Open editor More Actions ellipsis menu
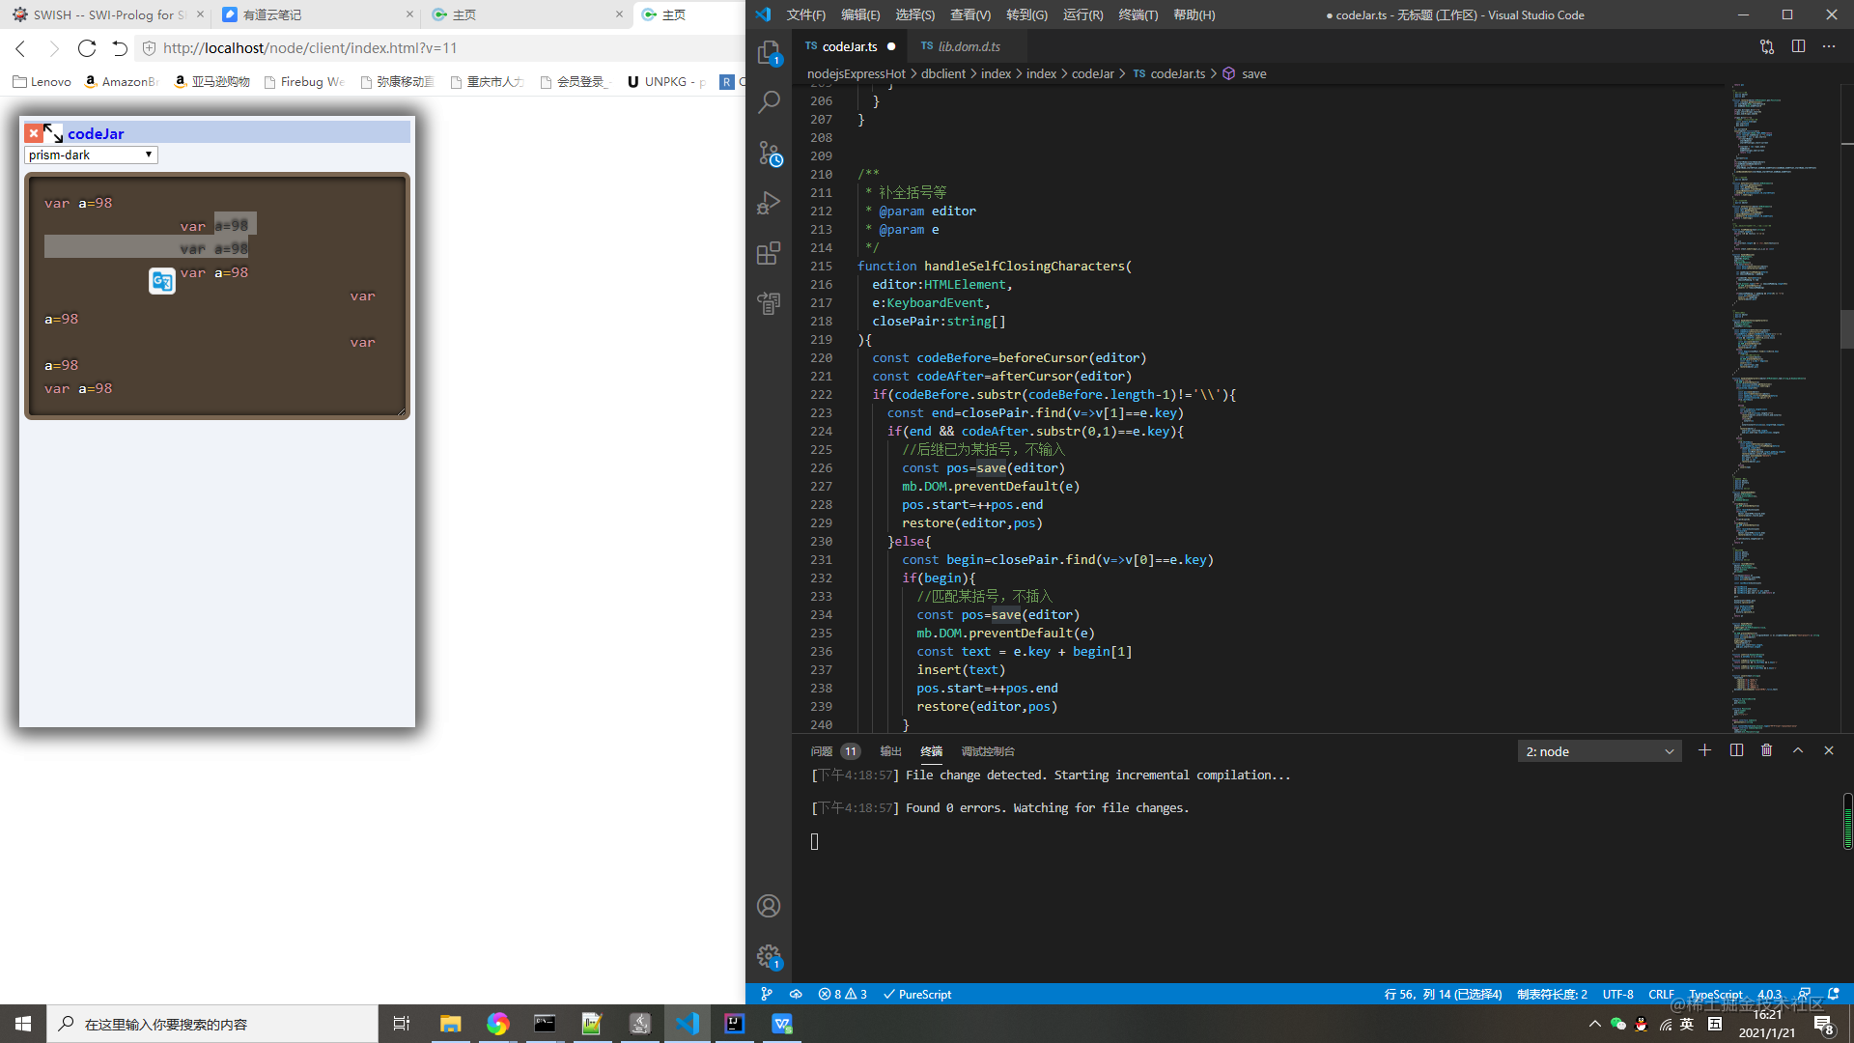The image size is (1854, 1043). pos(1829,46)
